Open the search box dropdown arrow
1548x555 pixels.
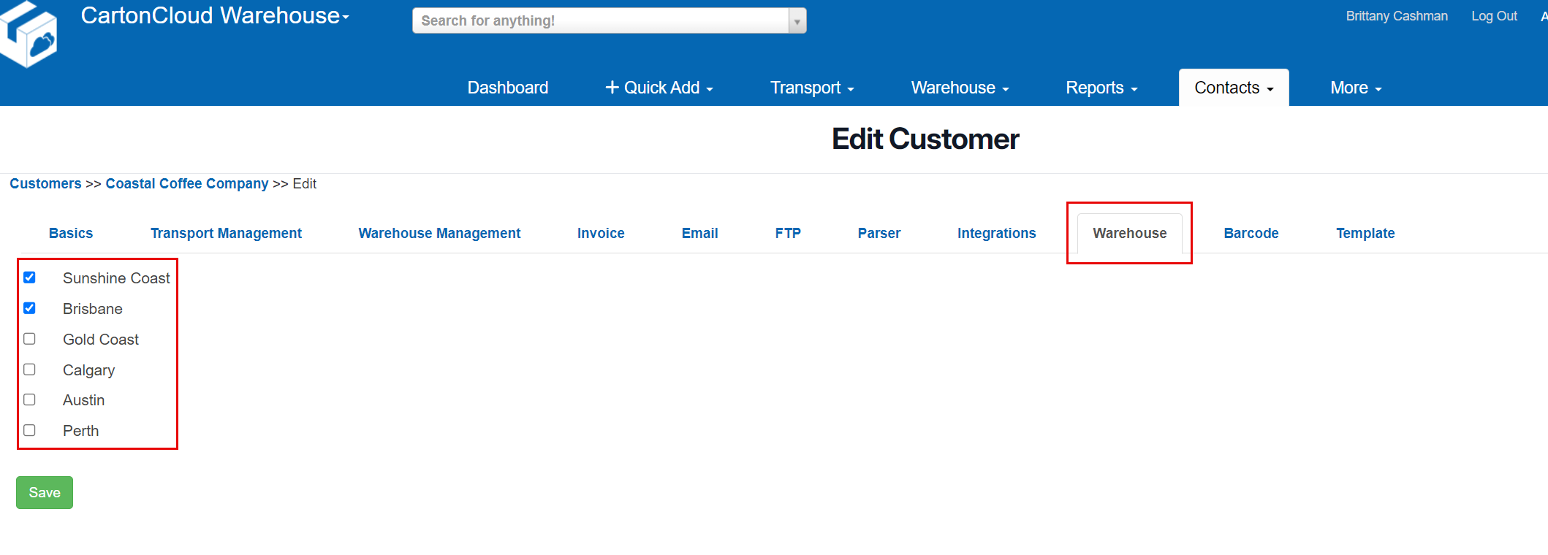(x=797, y=21)
